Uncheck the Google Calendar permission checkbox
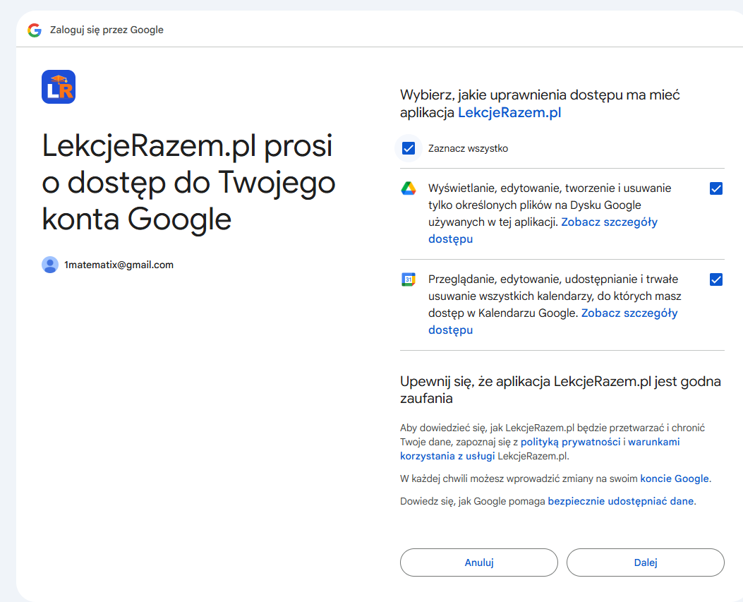743x602 pixels. pyautogui.click(x=716, y=279)
